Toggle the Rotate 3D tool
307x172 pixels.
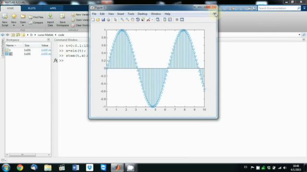coord(138,20)
